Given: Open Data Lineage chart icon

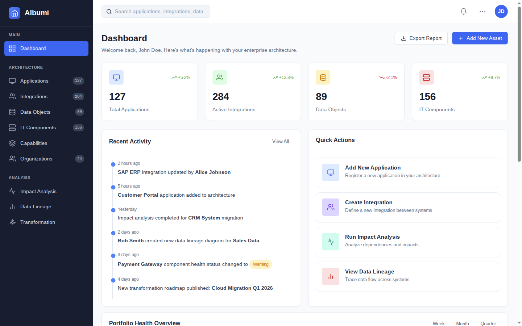Looking at the screenshot, I should [x=13, y=206].
